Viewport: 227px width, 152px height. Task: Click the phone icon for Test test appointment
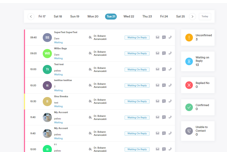point(170,69)
